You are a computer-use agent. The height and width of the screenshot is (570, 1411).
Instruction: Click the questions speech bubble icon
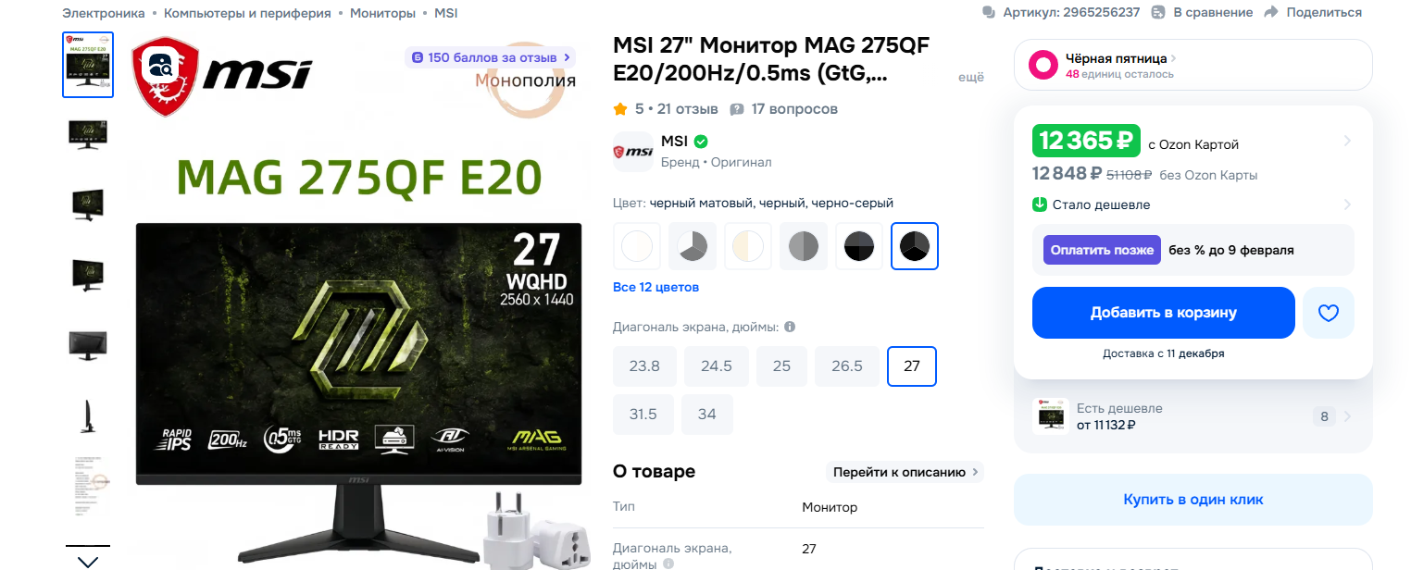click(737, 109)
